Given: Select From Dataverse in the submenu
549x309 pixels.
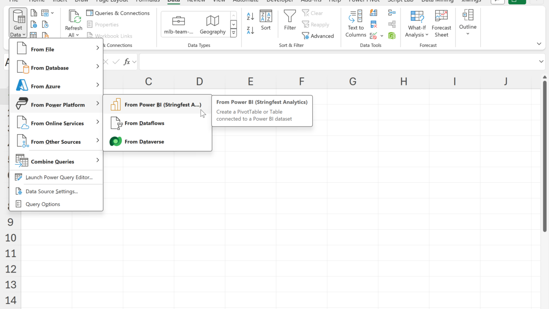Looking at the screenshot, I should point(144,142).
